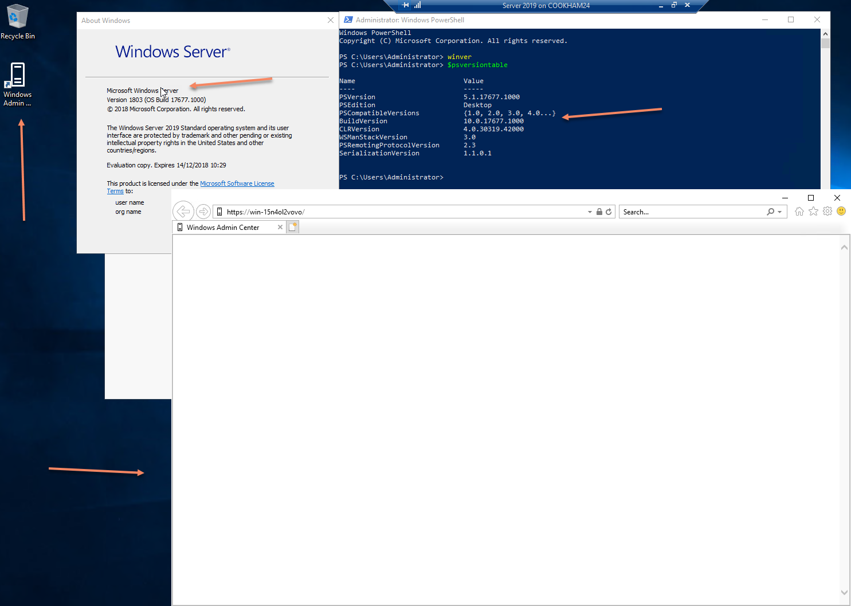Image resolution: width=851 pixels, height=606 pixels.
Task: Open the Recycle Bin
Action: click(17, 16)
